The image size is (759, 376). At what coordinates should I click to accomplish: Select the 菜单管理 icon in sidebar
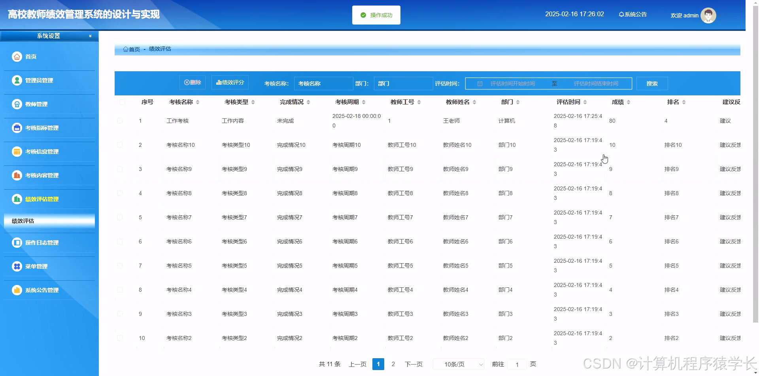[x=17, y=266]
